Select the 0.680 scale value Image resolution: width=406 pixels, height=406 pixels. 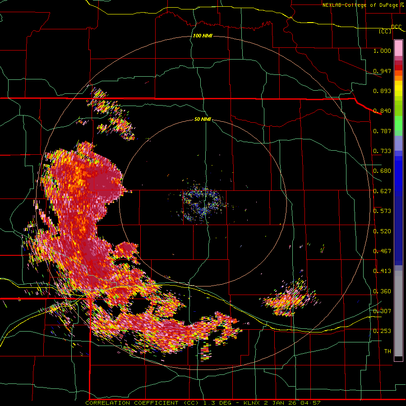[382, 171]
